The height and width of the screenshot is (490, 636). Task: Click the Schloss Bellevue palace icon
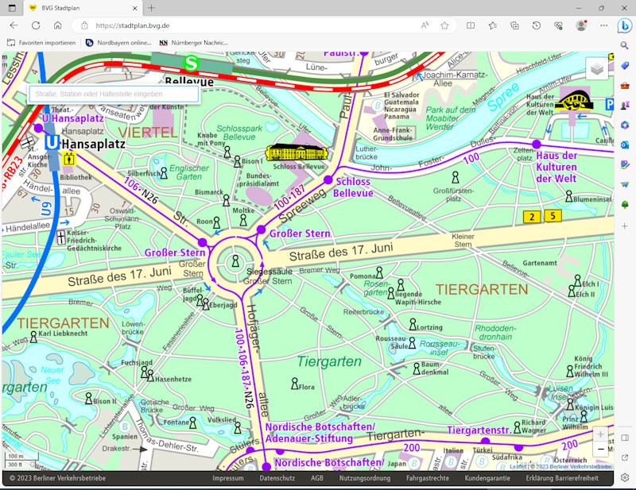[x=296, y=152]
